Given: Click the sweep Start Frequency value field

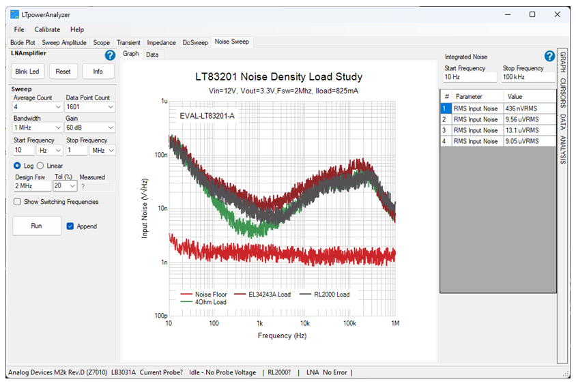Looking at the screenshot, I should coord(23,151).
